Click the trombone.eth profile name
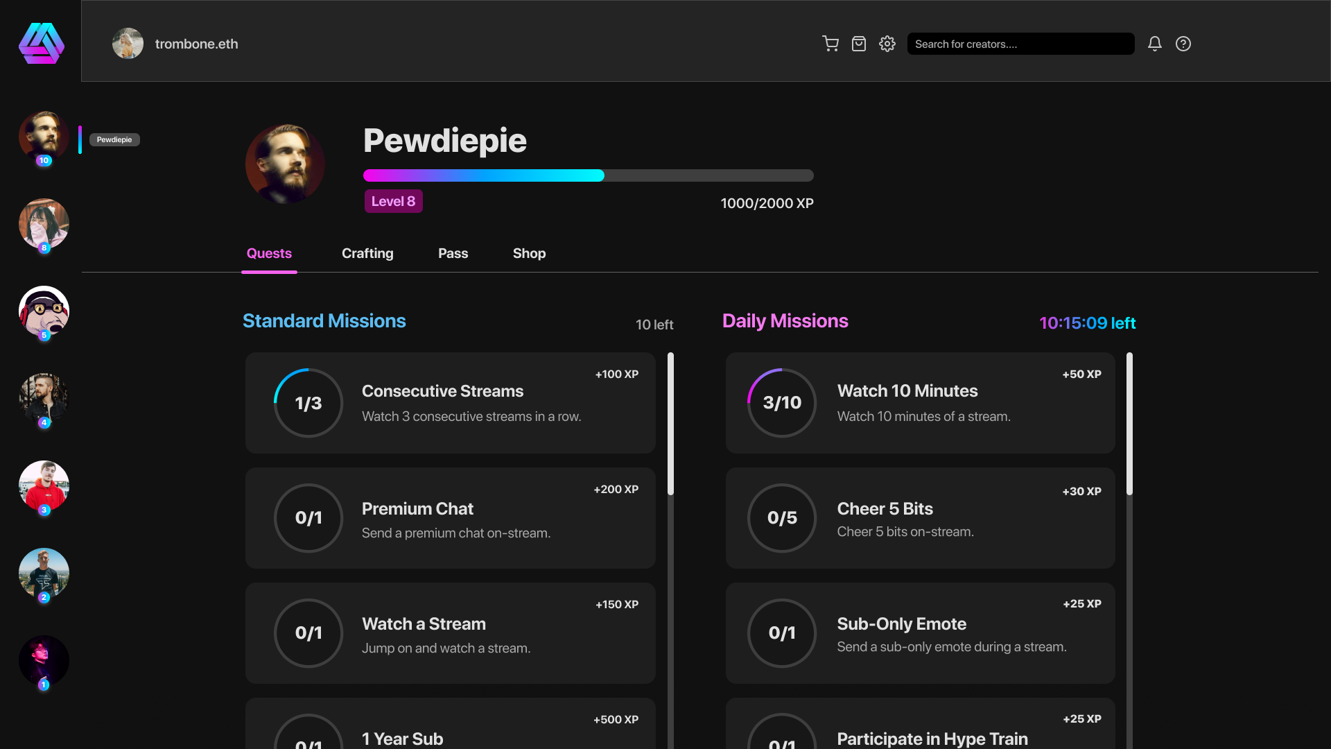The height and width of the screenshot is (749, 1331). pos(196,44)
